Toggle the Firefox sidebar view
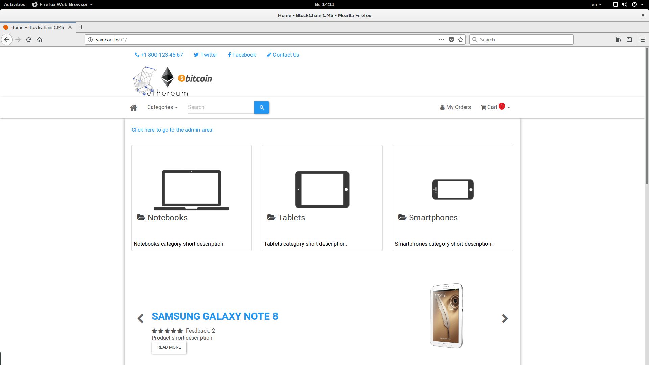 [x=629, y=40]
